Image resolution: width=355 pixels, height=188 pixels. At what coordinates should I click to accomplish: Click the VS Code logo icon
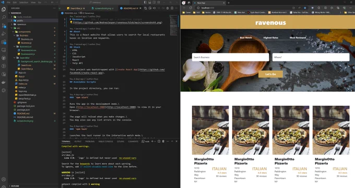click(x=3, y=2)
